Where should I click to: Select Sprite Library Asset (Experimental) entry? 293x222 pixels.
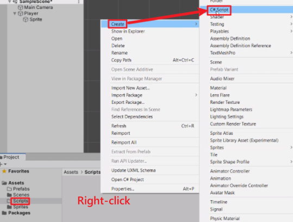point(244,140)
